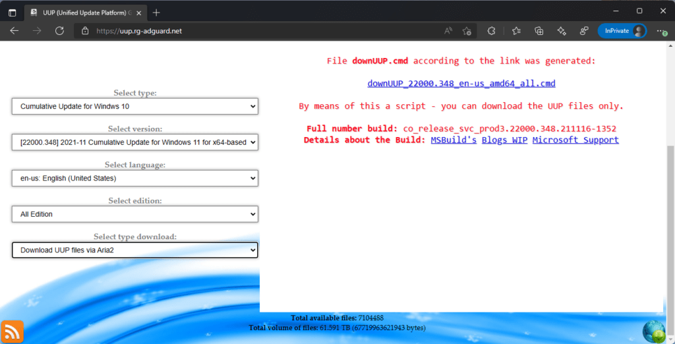Click the co_release_svc_prod3.22000.348.211116-1352 build text
The height and width of the screenshot is (344, 675).
coord(510,129)
